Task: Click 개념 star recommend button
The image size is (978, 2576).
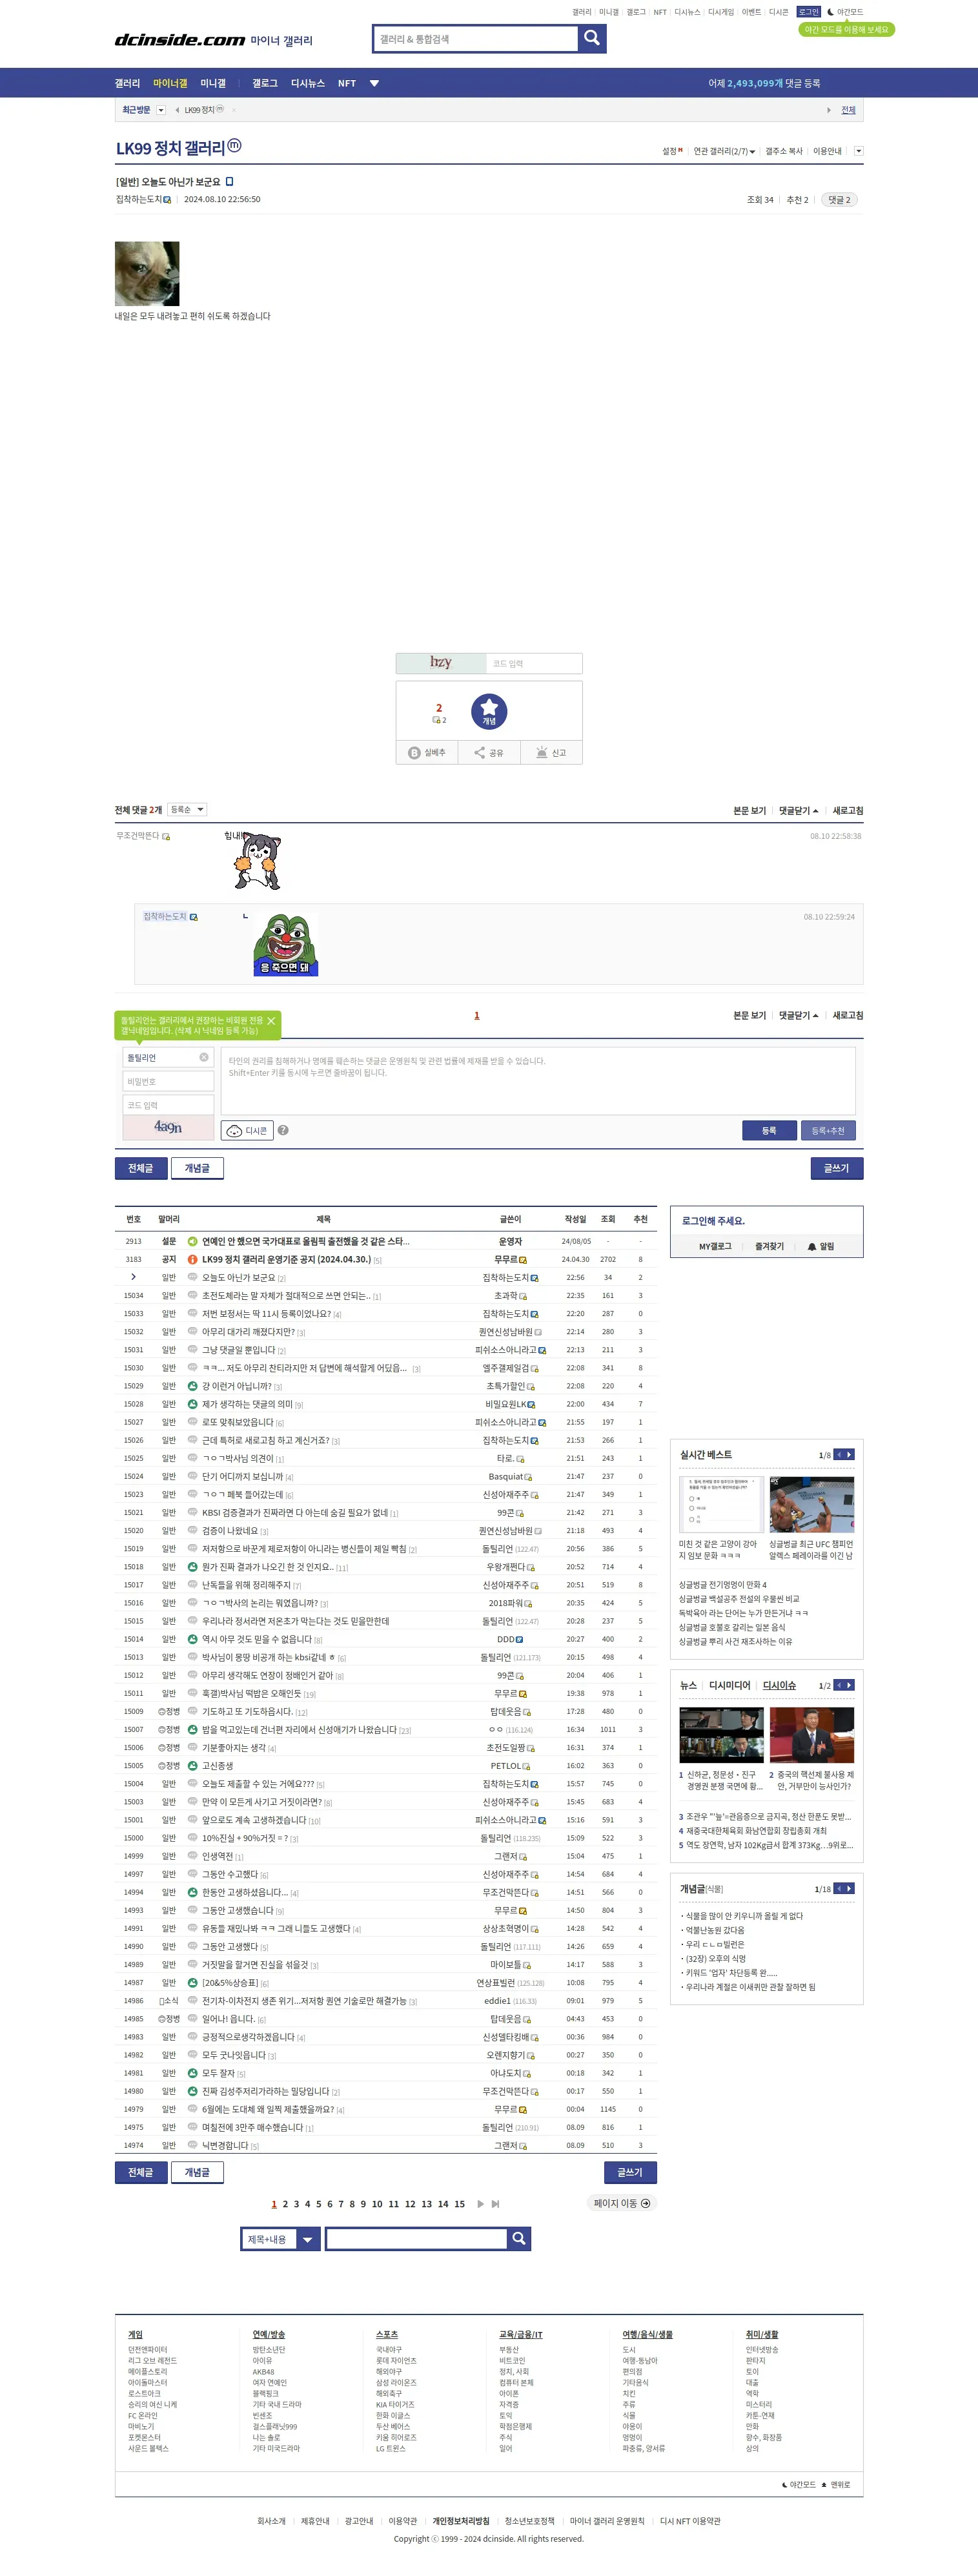Action: pyautogui.click(x=489, y=711)
